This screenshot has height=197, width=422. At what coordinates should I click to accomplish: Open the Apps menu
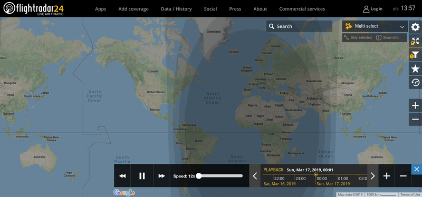[101, 9]
